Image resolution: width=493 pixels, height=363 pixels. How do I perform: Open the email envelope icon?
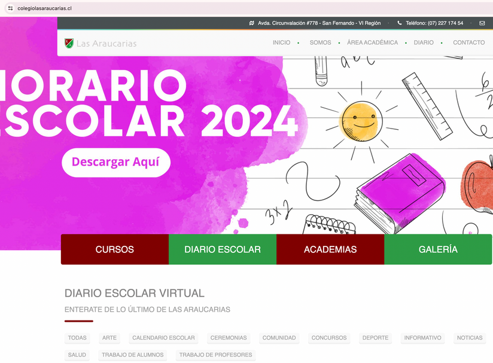(482, 23)
